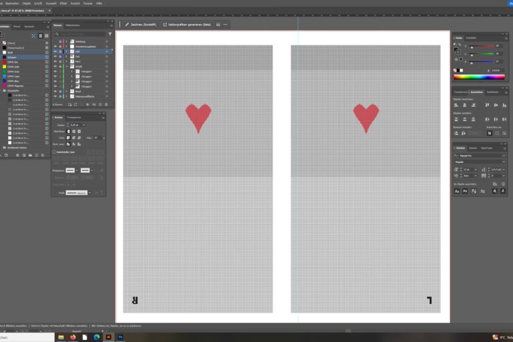Expand the first <Gruppe> sublayer
Screen dimensions: 513x342
(72, 71)
